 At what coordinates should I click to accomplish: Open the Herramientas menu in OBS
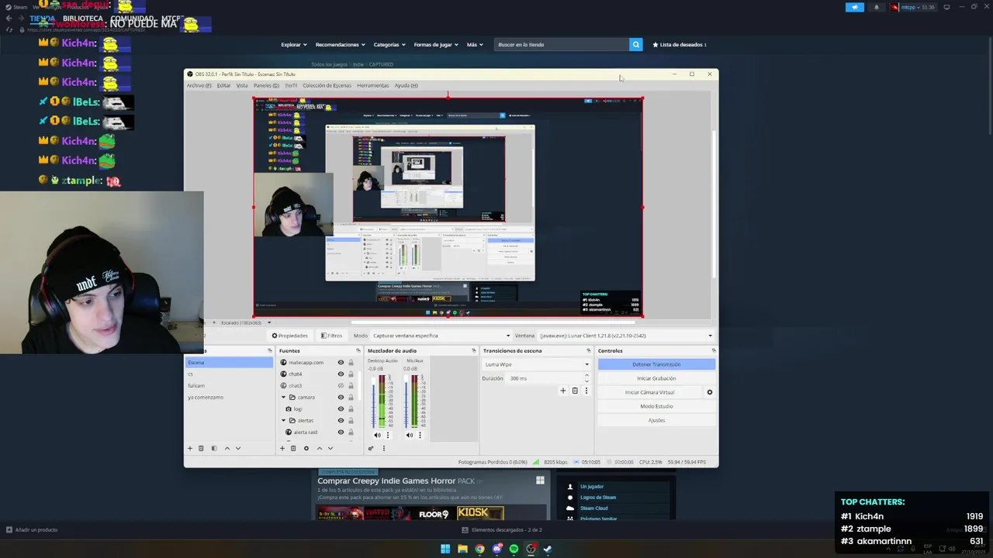[x=373, y=85]
